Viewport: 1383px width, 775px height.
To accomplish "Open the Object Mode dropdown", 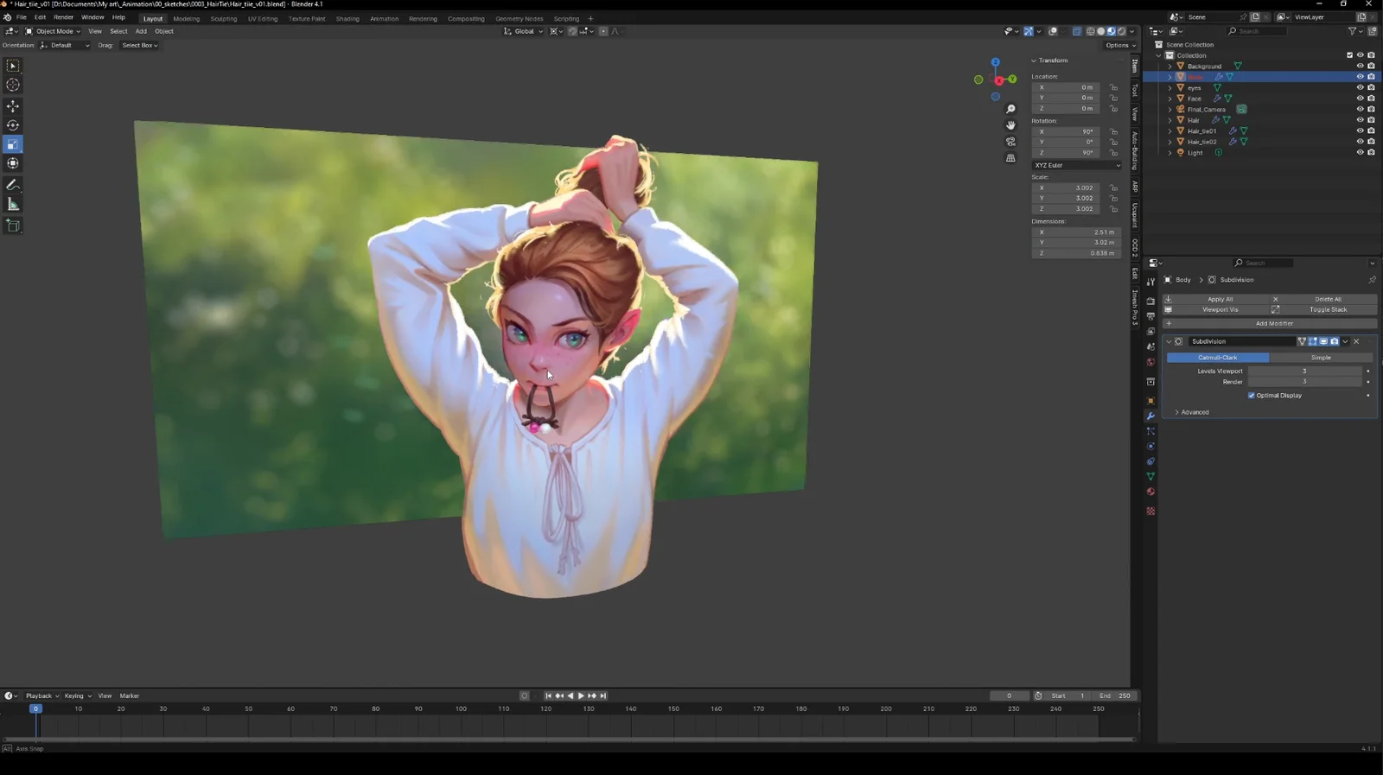I will click(53, 31).
